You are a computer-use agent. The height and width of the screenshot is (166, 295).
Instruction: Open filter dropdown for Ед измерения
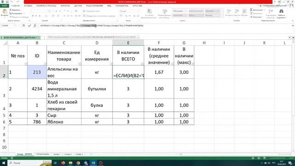[111, 64]
